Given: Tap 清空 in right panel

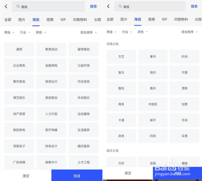Looking at the screenshot, I should tap(128, 173).
